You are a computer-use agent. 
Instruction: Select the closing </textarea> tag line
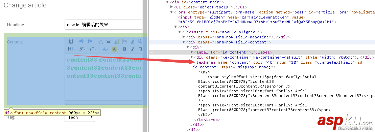coord(207,120)
